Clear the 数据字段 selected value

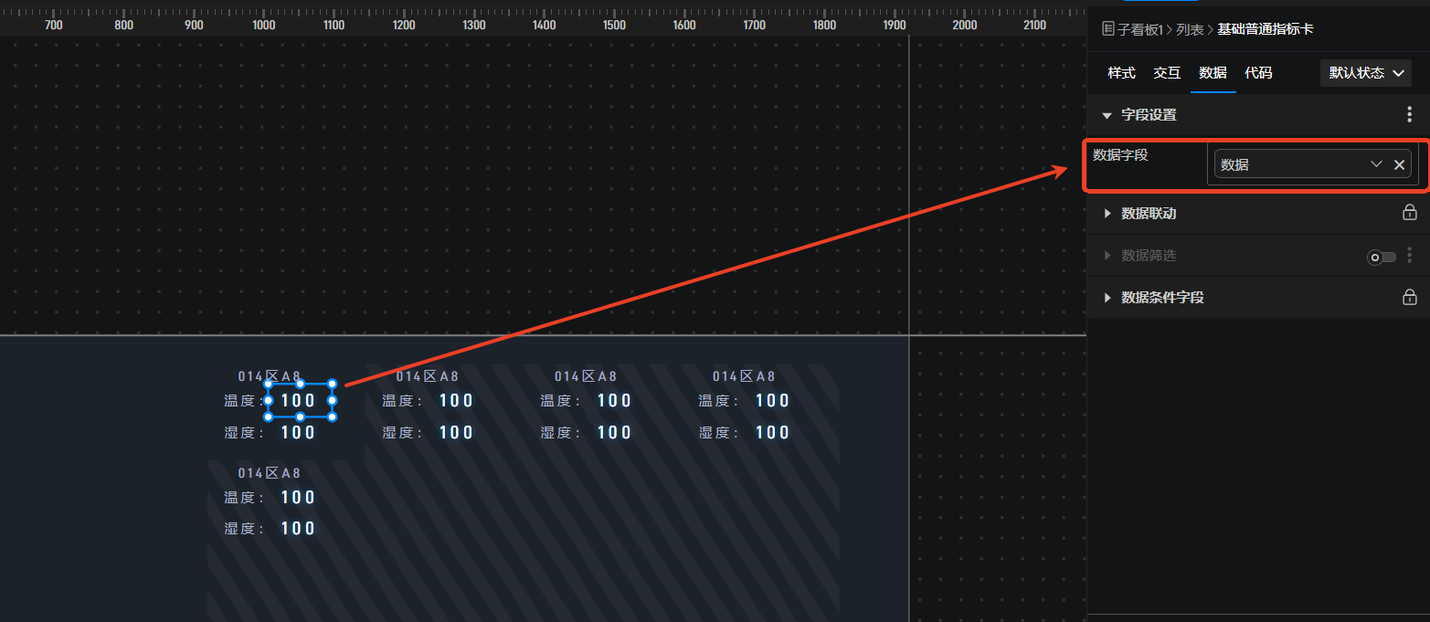(x=1399, y=164)
